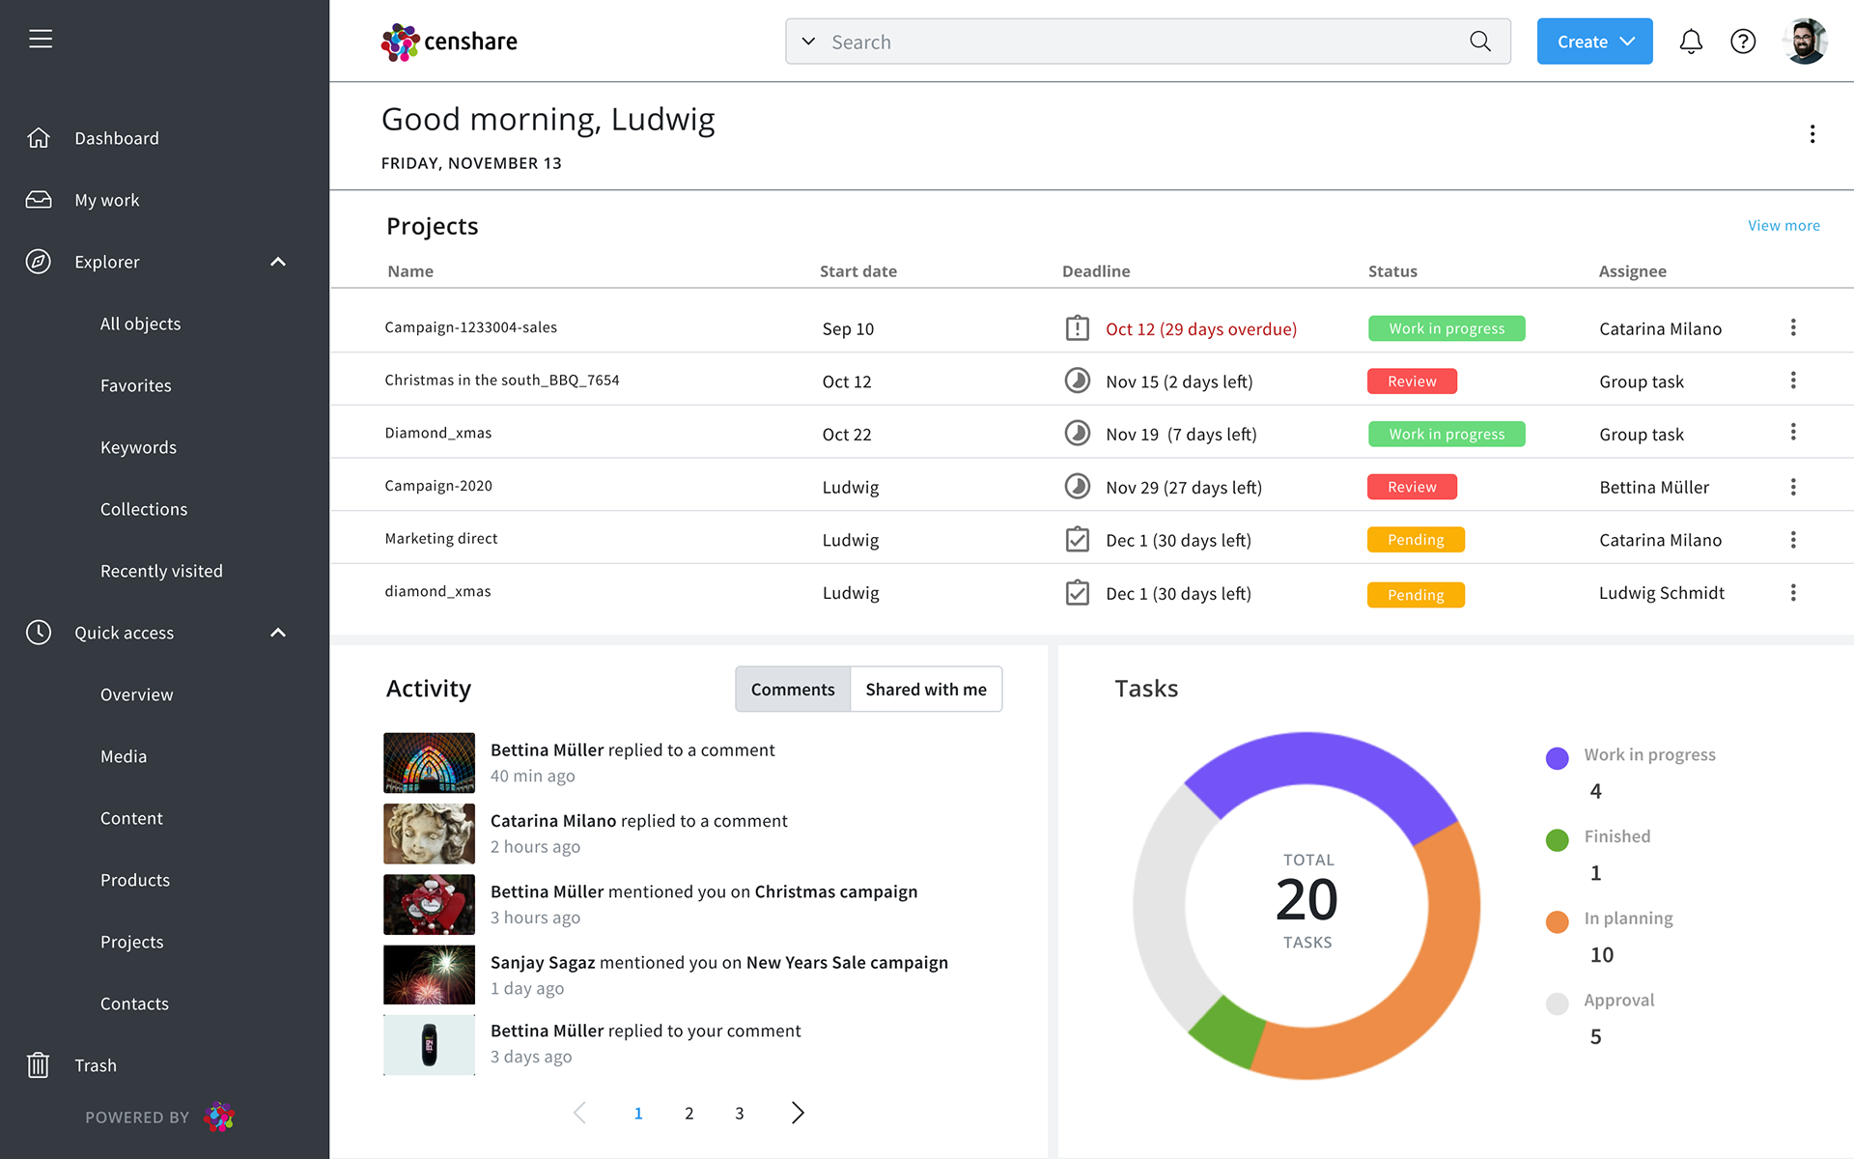Click the View more link
This screenshot has width=1854, height=1159.
(x=1783, y=225)
